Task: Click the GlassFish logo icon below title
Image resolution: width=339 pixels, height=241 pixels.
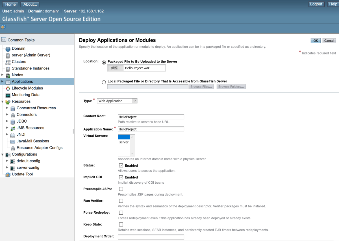Action: (3, 27)
